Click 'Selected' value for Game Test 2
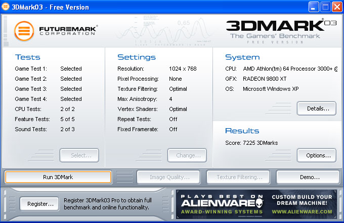Viewport: 344px width, 223px height. pos(71,79)
